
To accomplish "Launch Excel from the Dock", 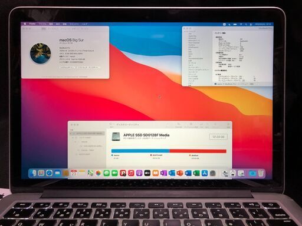I will [x=196, y=173].
